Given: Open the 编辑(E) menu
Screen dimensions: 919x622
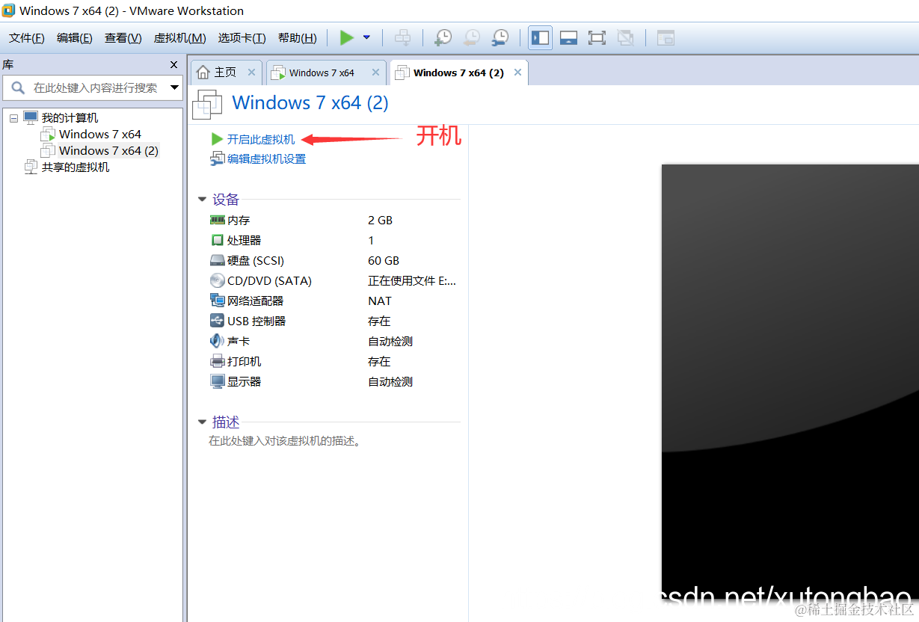Looking at the screenshot, I should coord(75,38).
